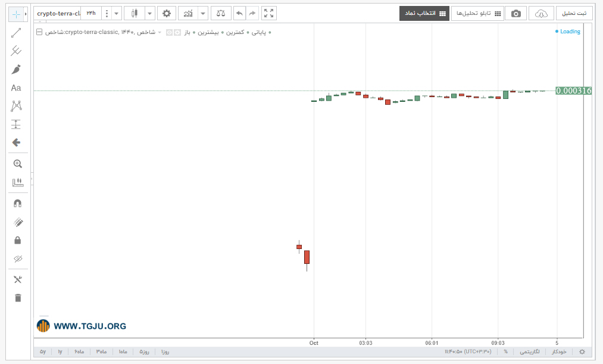
Task: Toggle auto scale 'خودکار'
Action: tap(559, 351)
